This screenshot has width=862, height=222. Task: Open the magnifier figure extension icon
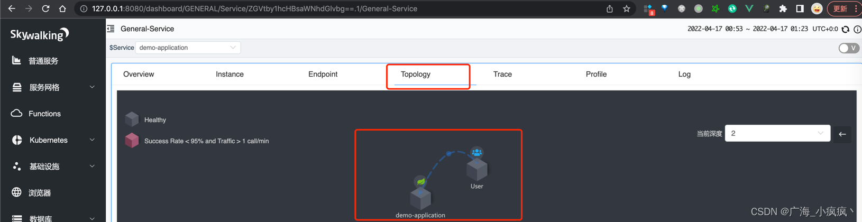(x=766, y=8)
